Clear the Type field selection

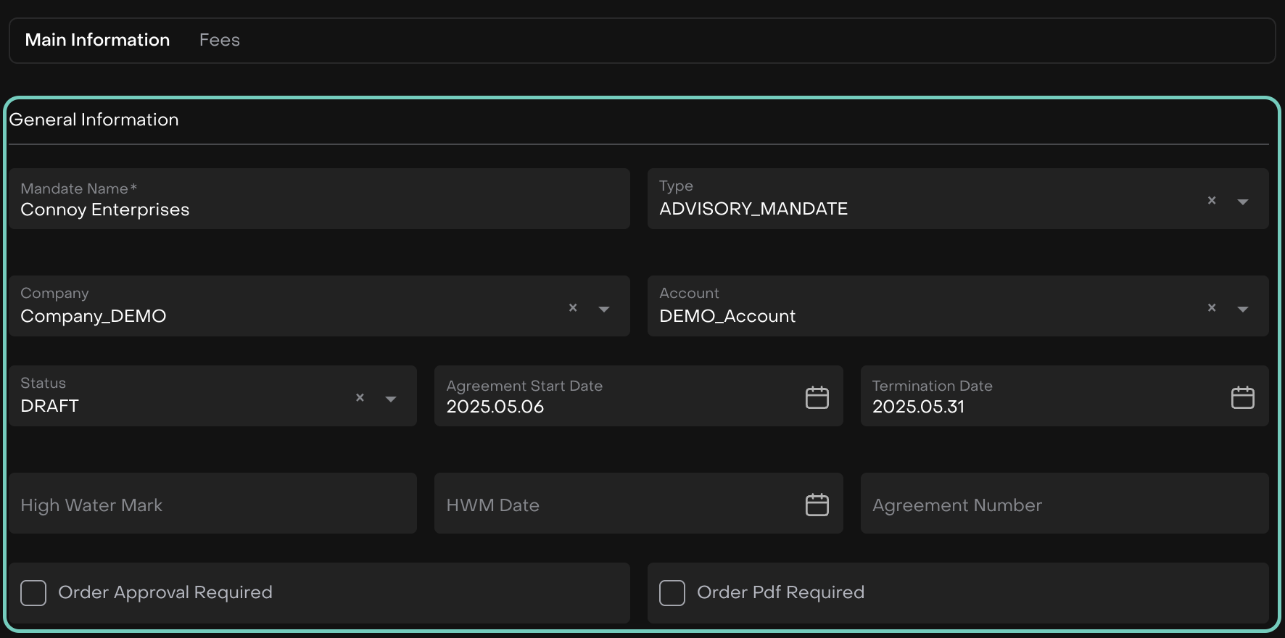click(1211, 201)
